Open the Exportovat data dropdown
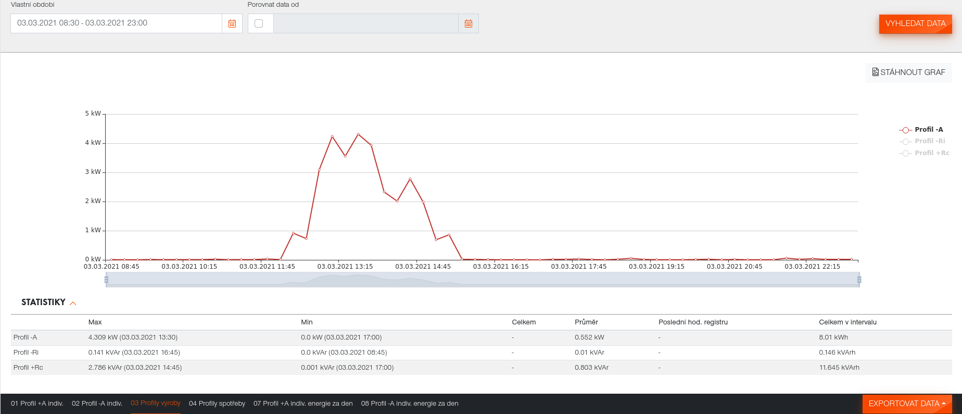Image resolution: width=962 pixels, height=414 pixels. 907,404
